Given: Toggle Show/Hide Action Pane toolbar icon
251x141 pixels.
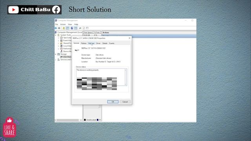Looking at the screenshot, I should tap(76, 28).
